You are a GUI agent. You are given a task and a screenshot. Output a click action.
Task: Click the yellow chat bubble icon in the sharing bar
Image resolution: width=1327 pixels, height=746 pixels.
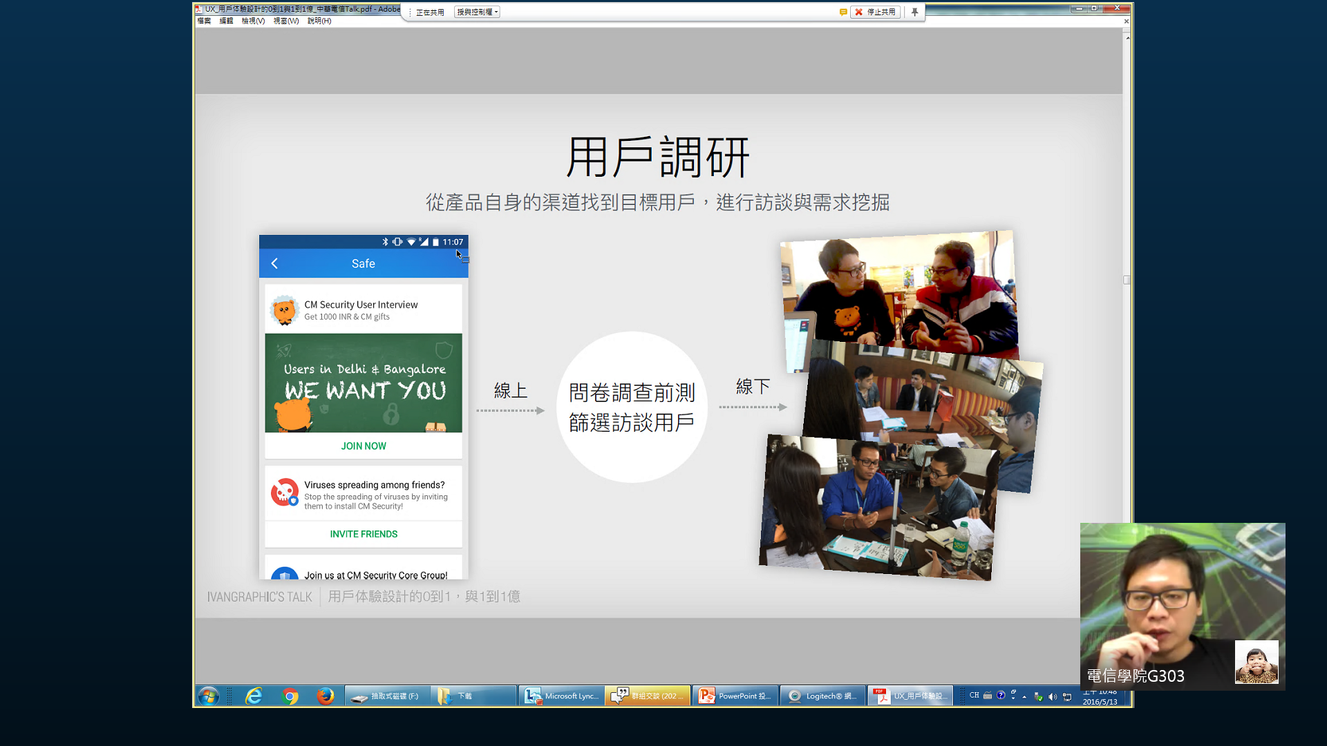(x=843, y=12)
